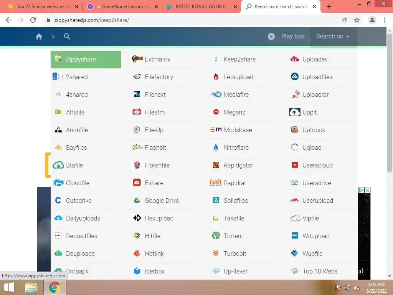Click the Hexupload icon

click(x=137, y=218)
